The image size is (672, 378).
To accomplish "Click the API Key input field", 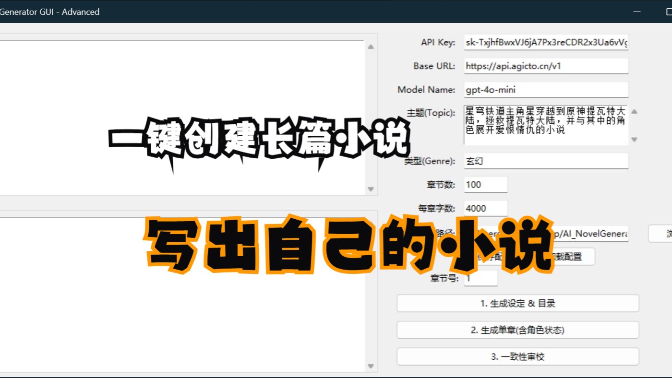I will [x=546, y=43].
